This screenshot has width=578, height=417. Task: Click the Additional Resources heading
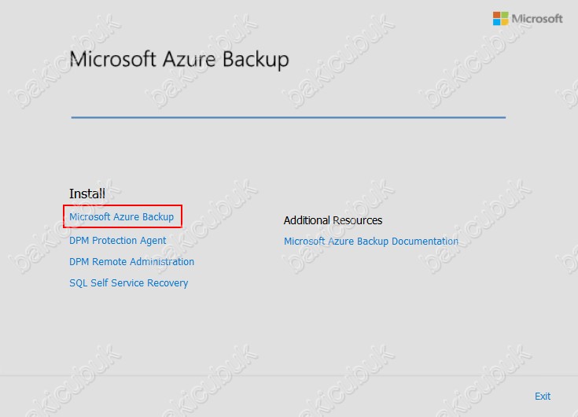[x=333, y=220]
